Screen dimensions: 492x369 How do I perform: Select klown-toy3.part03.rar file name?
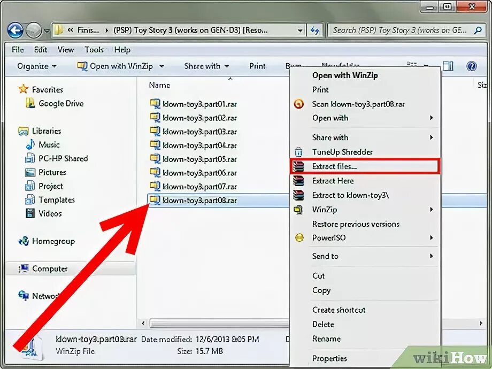point(199,132)
